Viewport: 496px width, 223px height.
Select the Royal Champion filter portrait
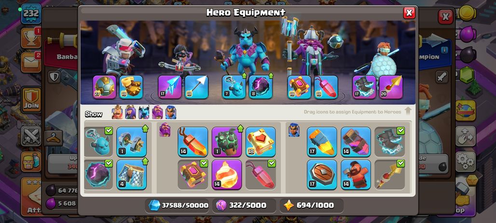click(x=170, y=112)
